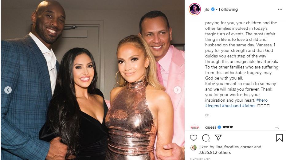View the 3,635,812 others likes
Screen dimensions: 286x160
[x=214, y=152]
